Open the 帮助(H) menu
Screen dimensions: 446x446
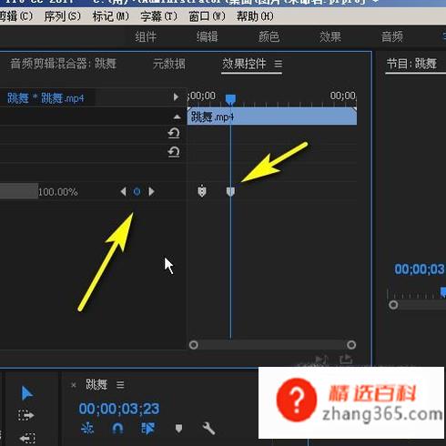coord(255,16)
